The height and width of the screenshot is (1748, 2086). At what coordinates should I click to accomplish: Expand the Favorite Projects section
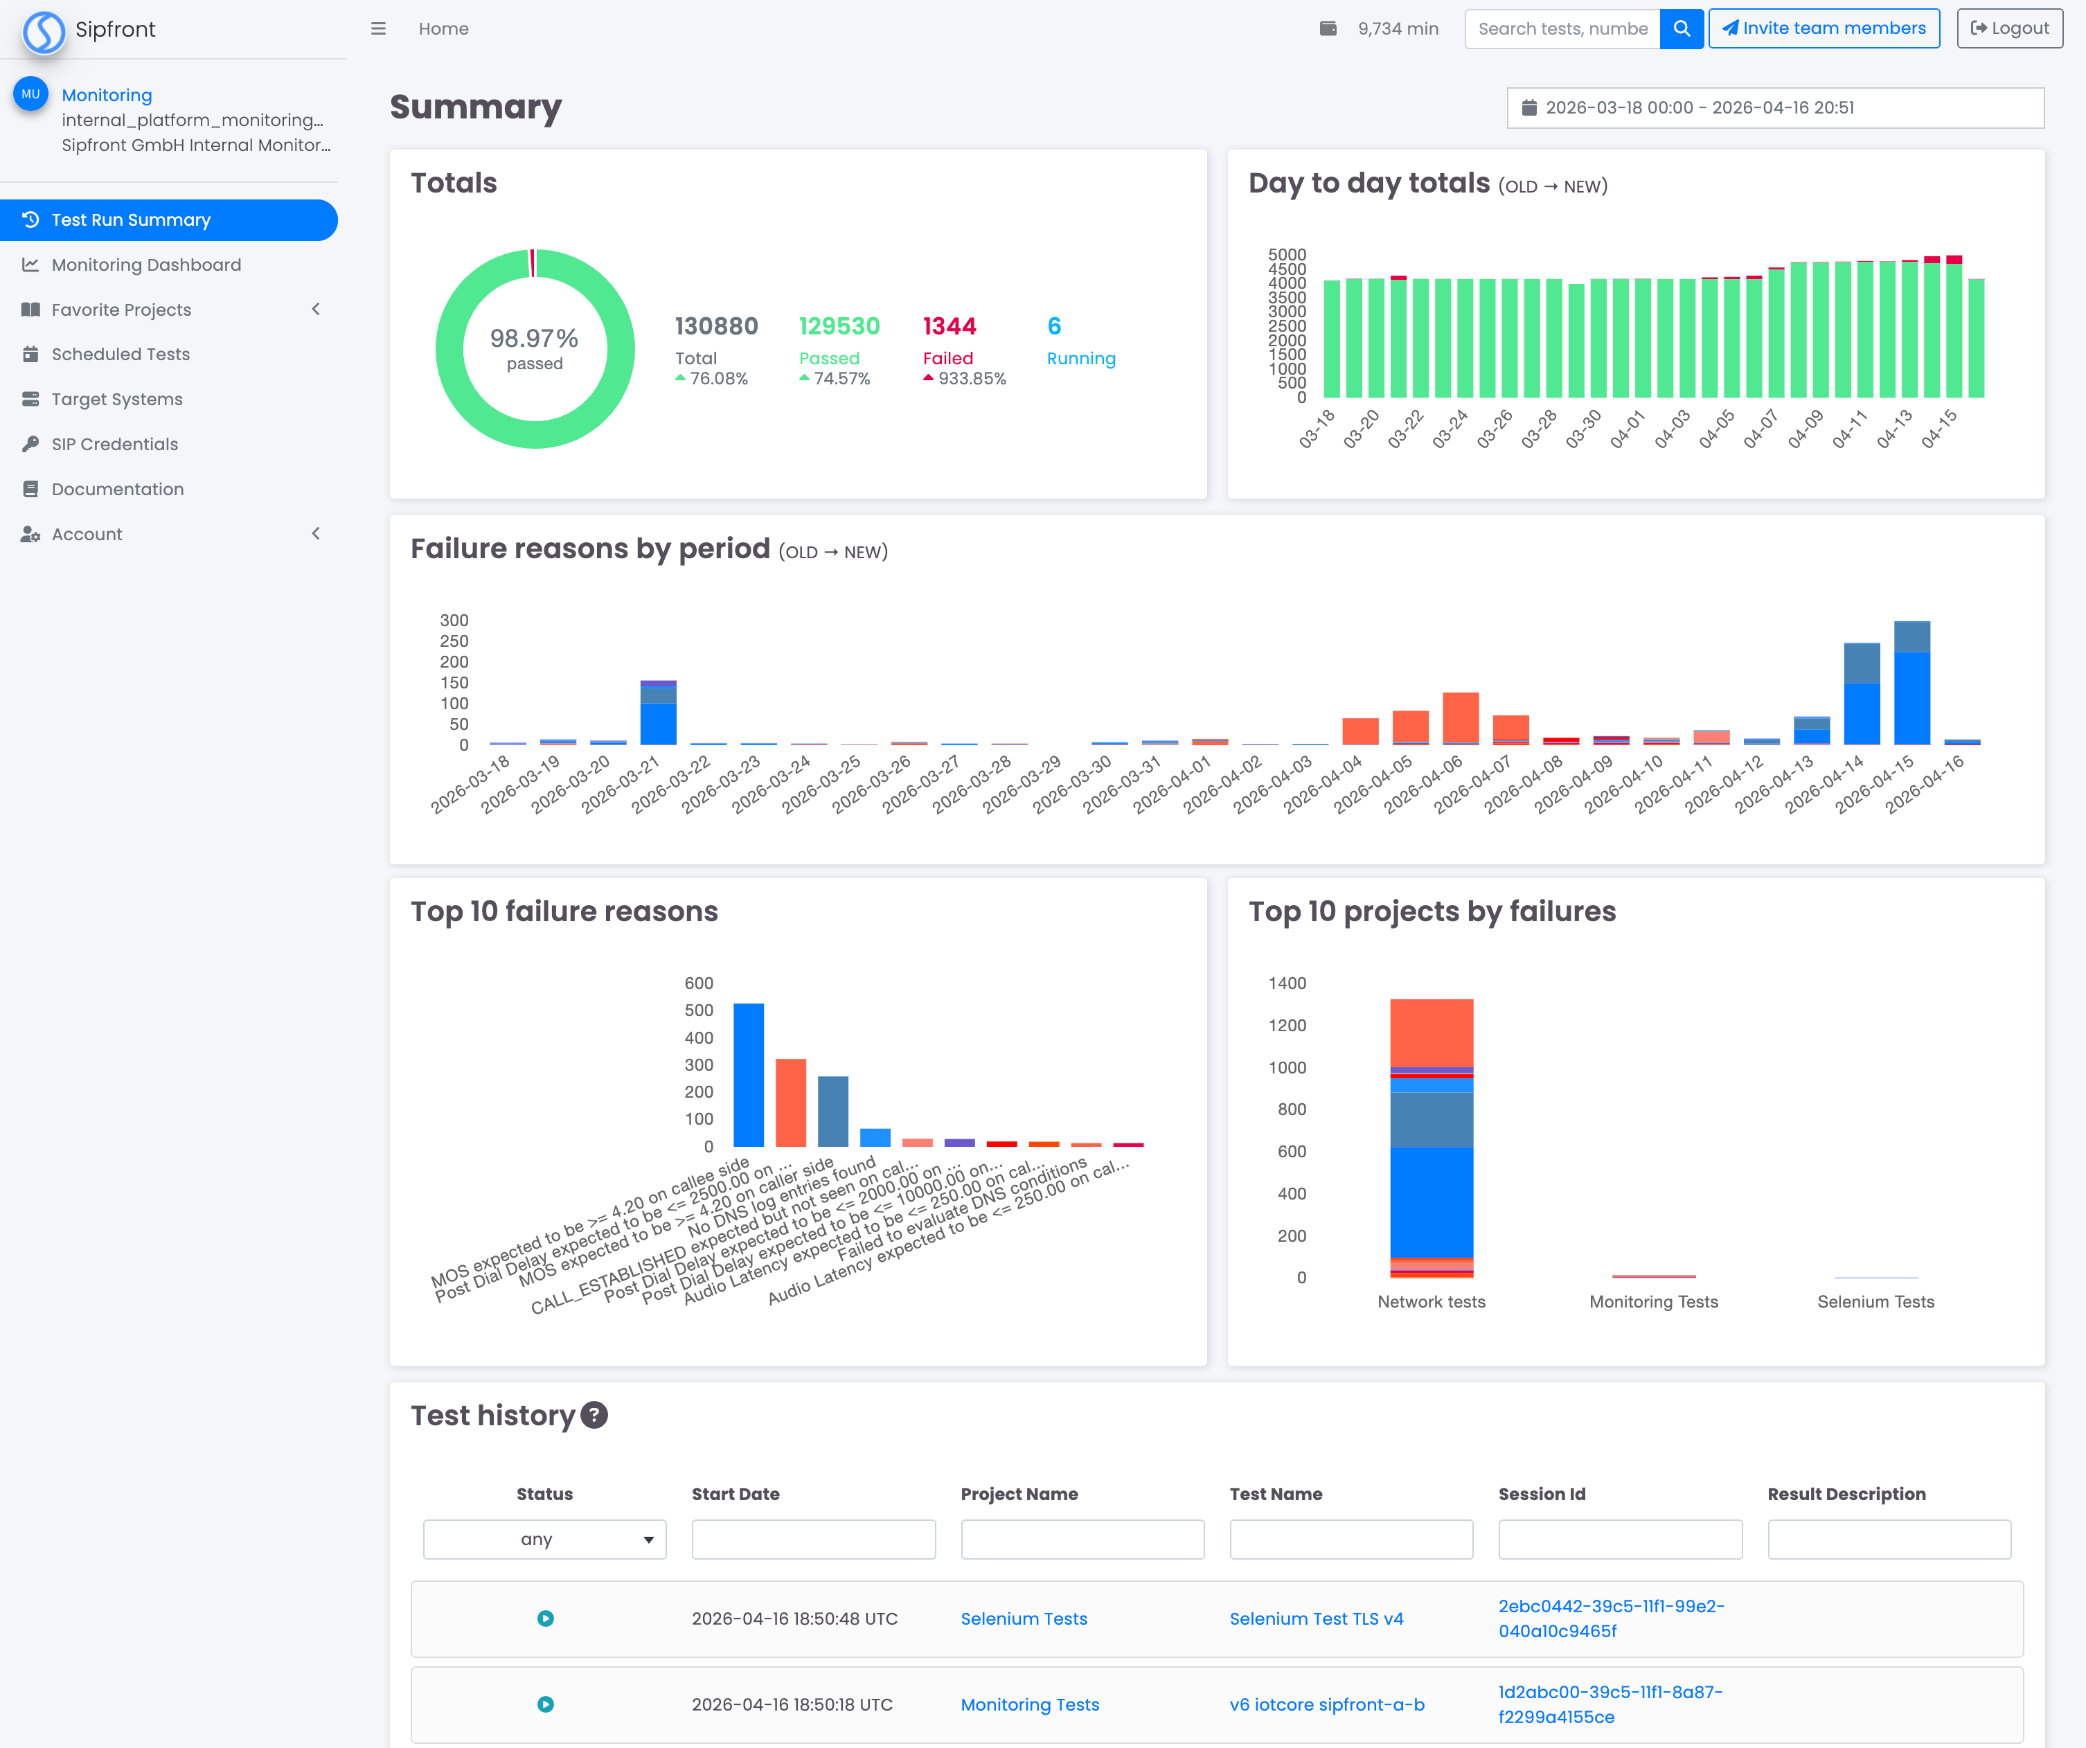pos(315,309)
